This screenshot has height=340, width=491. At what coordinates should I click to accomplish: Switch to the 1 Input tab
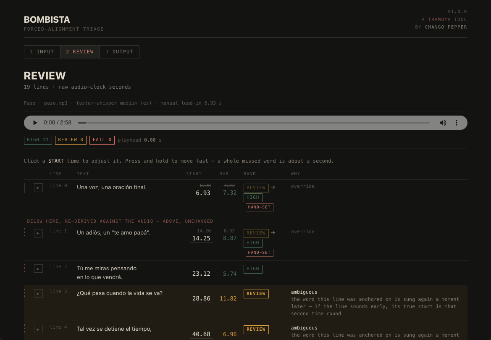click(x=42, y=52)
